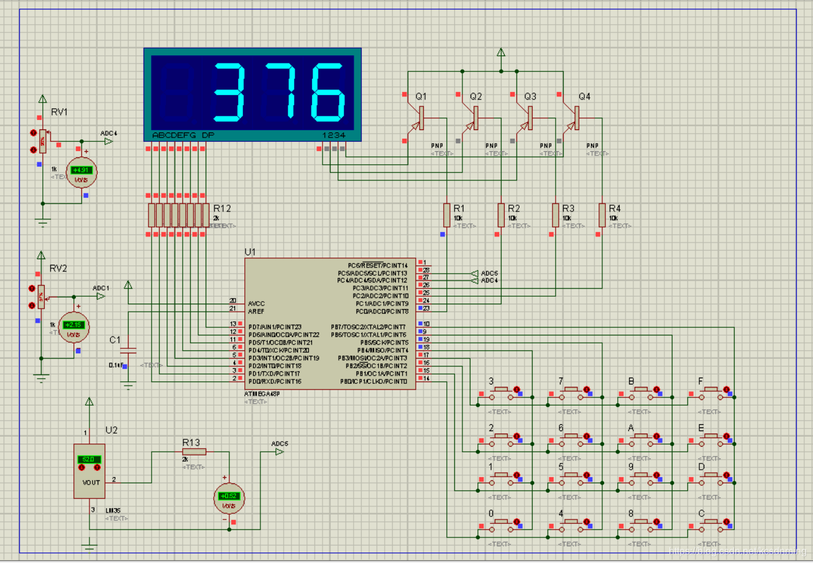Image resolution: width=813 pixels, height=563 pixels.
Task: Select the U1 ATMEGA48P microcontroller body
Action: coord(331,324)
